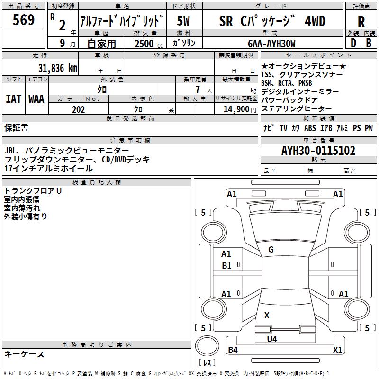Select フリップダウンモニター、CD/DVDデッキ note
This screenshot has height=379, width=379.
pos(77,160)
